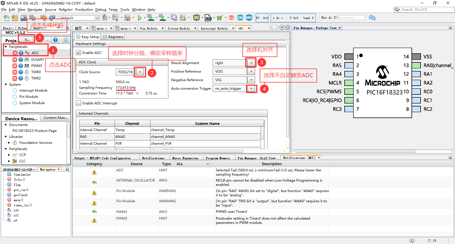Viewport: 455px width, 244px height.
Task: Click the green Run Project icon
Action: [x=140, y=18]
